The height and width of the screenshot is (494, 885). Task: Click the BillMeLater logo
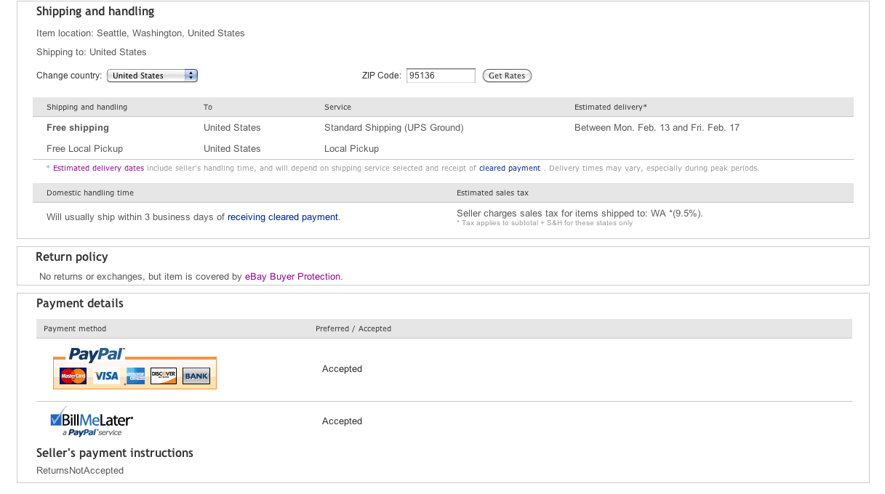pyautogui.click(x=97, y=421)
